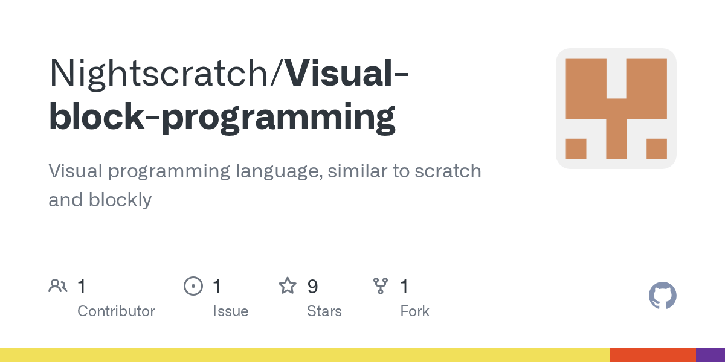
Task: Click the 'Issue' label
Action: (230, 311)
